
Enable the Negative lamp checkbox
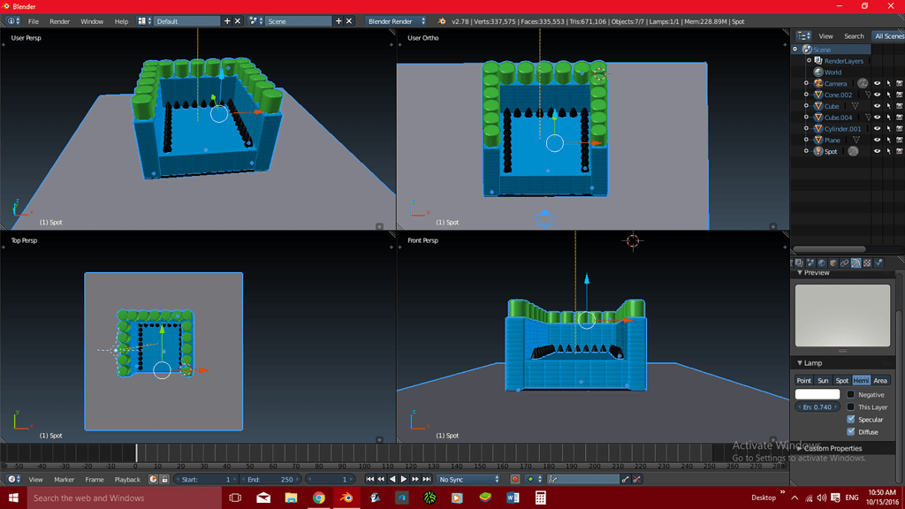point(851,395)
